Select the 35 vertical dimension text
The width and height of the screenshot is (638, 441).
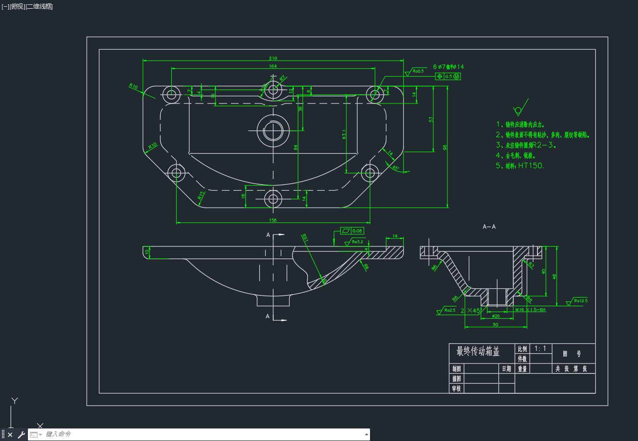[300, 109]
